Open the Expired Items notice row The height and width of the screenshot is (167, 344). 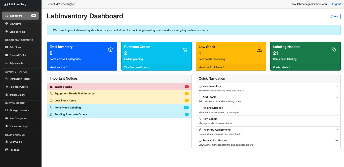pos(63,87)
